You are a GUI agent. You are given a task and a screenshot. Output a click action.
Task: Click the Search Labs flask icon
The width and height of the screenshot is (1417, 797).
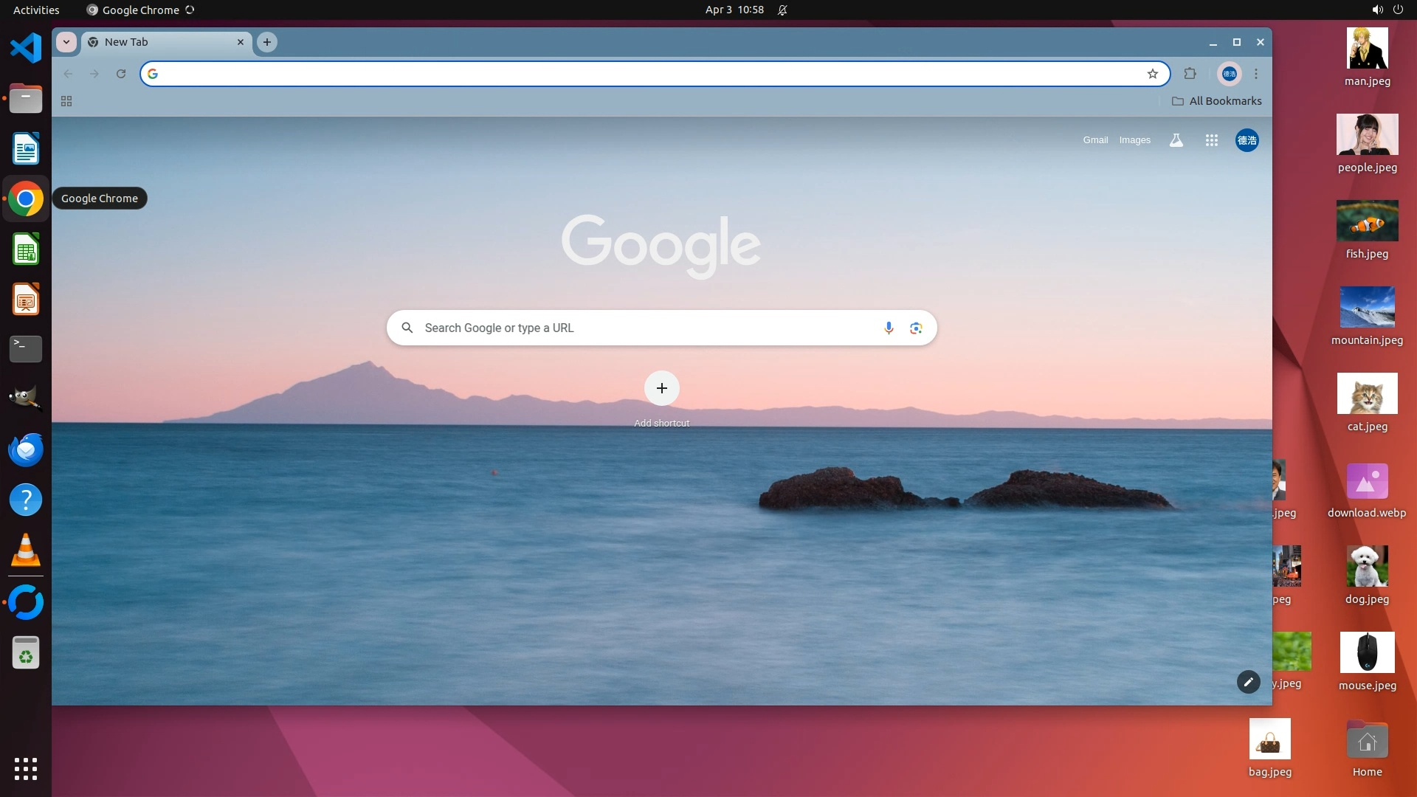tap(1176, 140)
